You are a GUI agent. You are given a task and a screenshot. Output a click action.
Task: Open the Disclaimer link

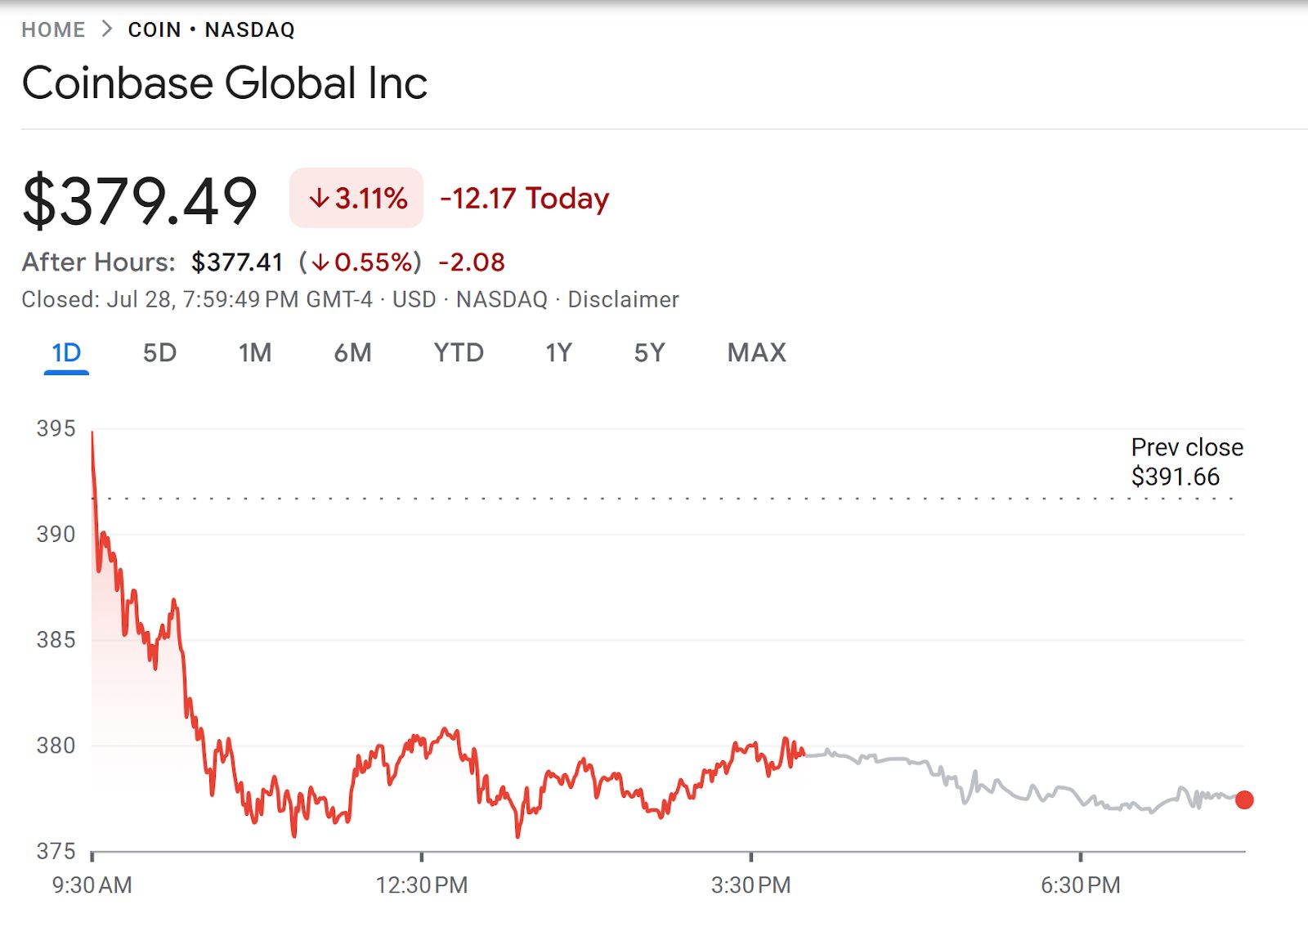(622, 299)
